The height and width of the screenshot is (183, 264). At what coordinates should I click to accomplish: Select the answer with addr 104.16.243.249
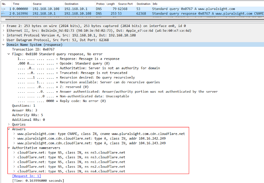pyautogui.click(x=92, y=143)
